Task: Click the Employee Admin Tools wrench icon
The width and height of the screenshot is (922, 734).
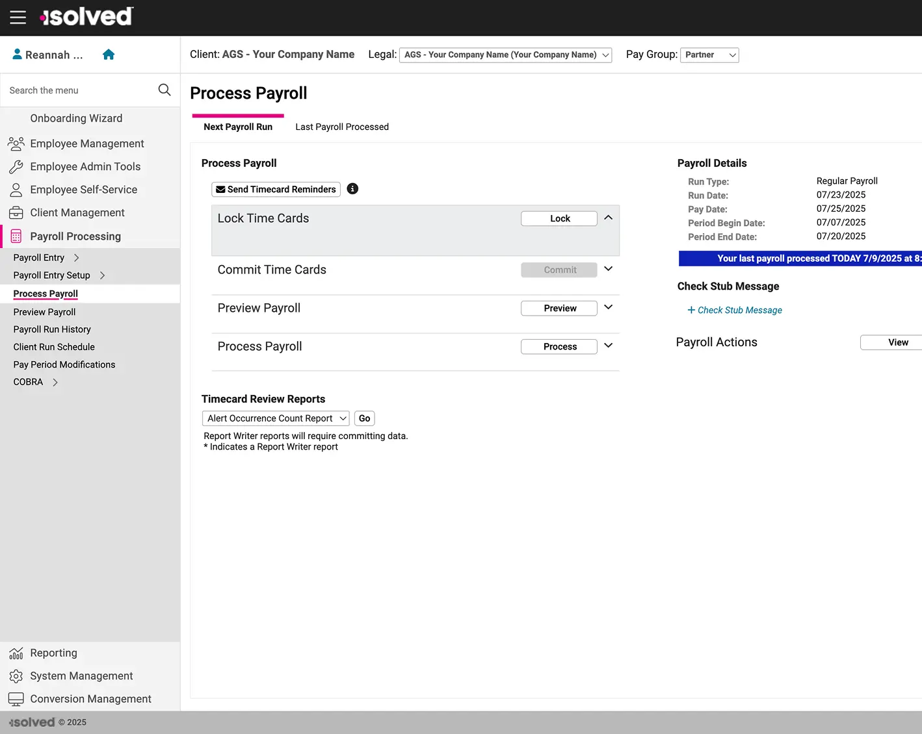Action: click(x=16, y=166)
